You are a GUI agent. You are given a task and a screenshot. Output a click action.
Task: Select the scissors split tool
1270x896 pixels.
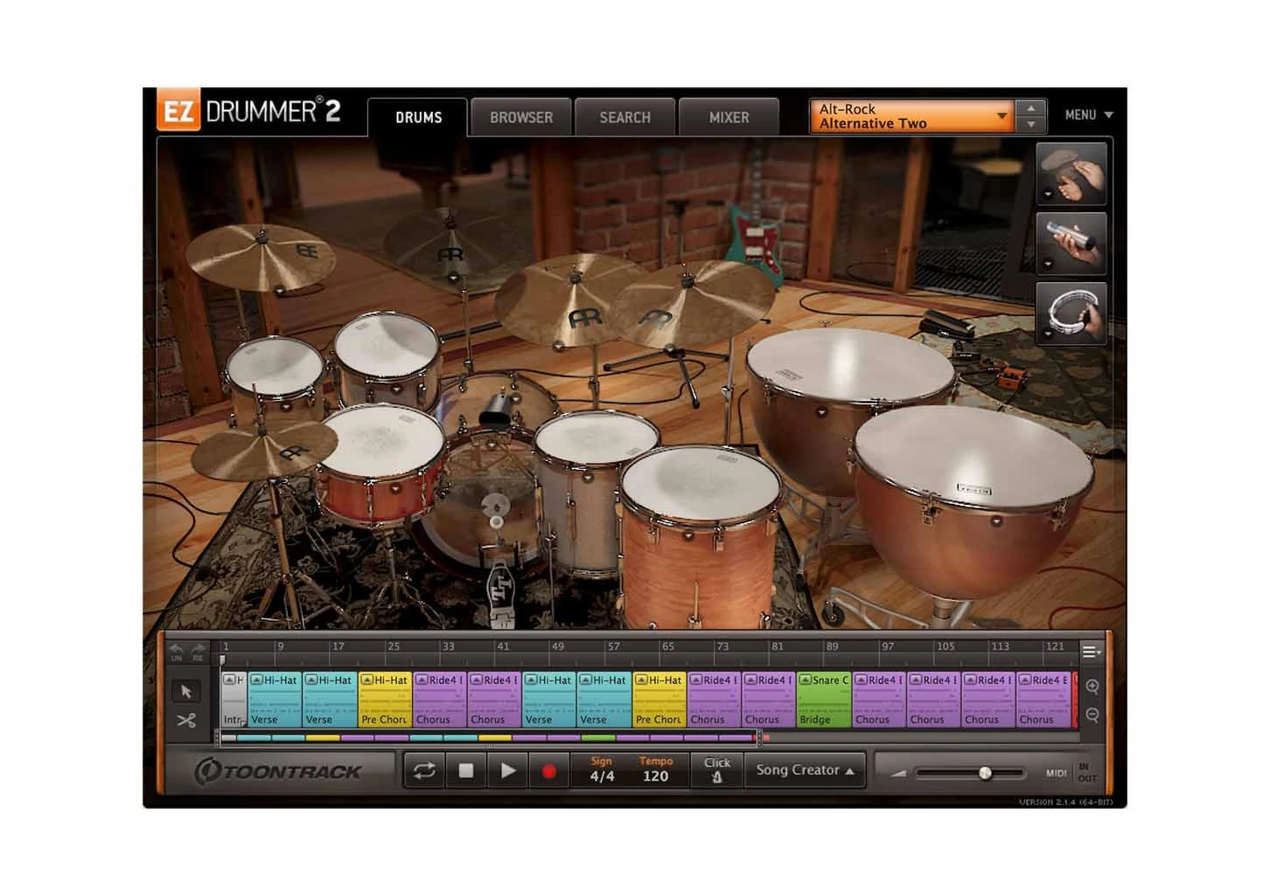coord(186,720)
